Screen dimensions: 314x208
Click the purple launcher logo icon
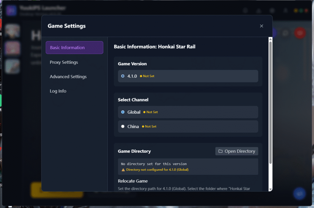(x=11, y=10)
